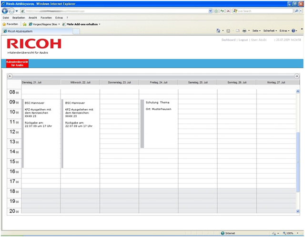Image resolution: width=305 pixels, height=237 pixels.
Task: Open the Bearbeiten menu
Action: pos(19,18)
